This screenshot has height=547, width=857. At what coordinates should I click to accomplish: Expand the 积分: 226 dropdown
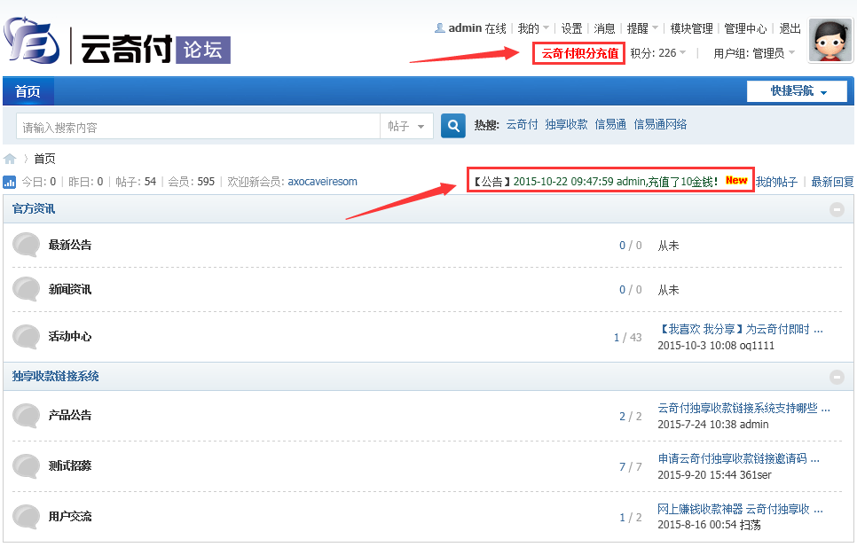click(x=657, y=53)
